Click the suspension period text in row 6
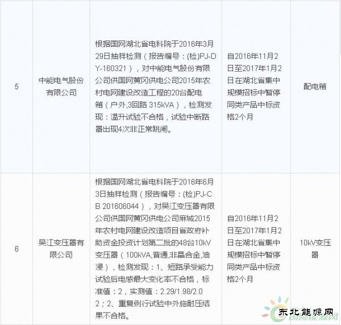The width and height of the screenshot is (341, 325). pyautogui.click(x=255, y=249)
